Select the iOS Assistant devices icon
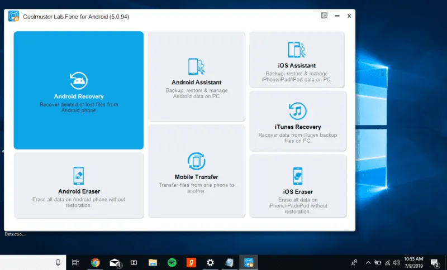The image size is (447, 270). [297, 50]
